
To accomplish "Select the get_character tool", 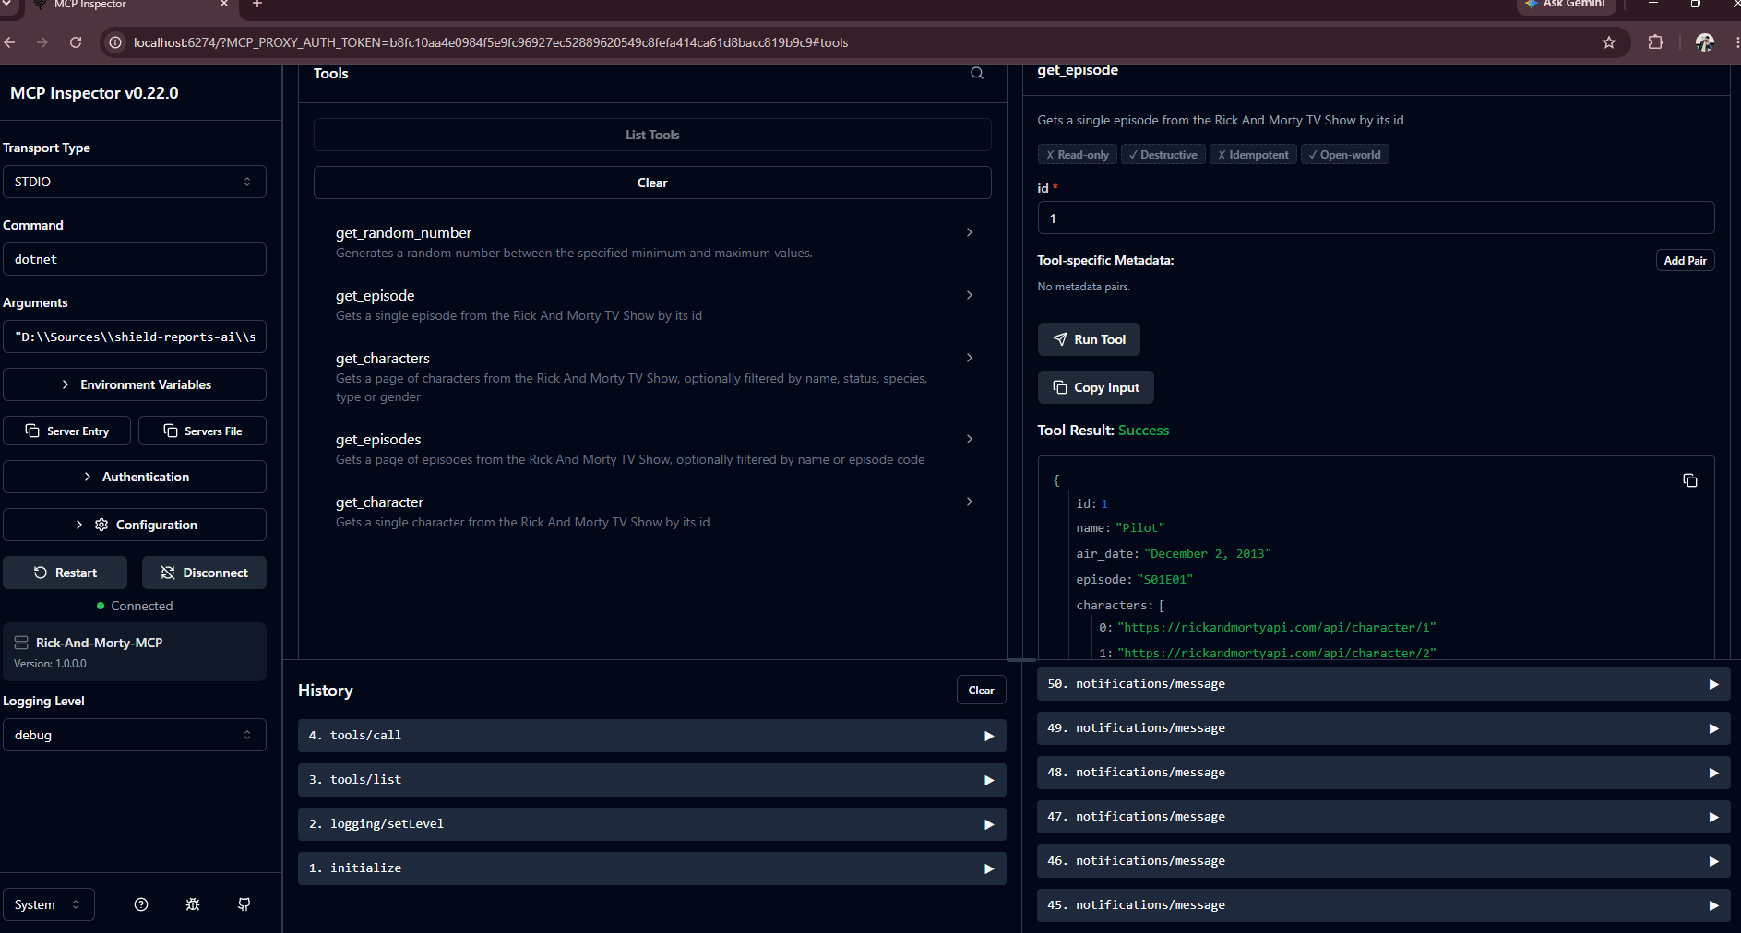I will 652,511.
